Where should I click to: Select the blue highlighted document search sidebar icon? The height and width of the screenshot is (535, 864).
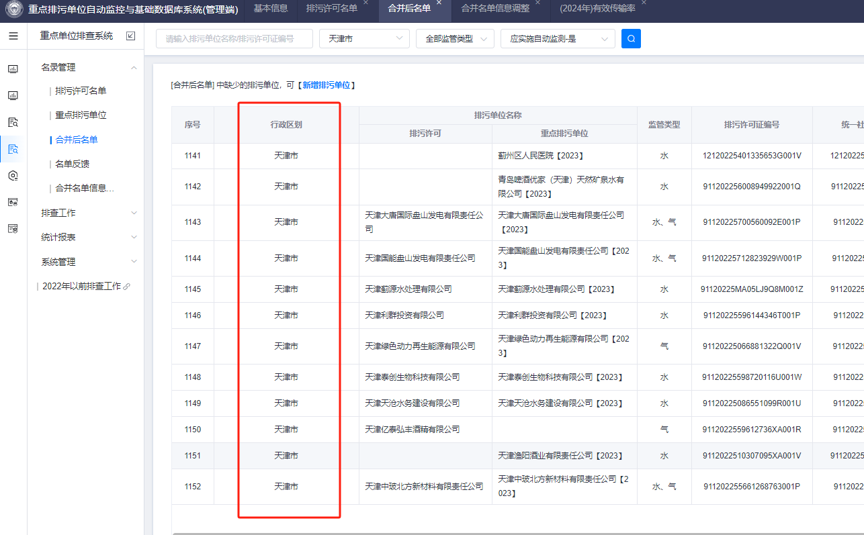pyautogui.click(x=13, y=149)
